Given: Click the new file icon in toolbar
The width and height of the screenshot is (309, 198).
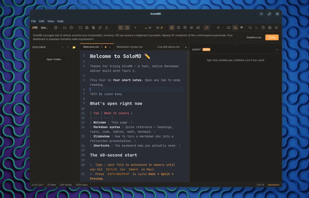Looking at the screenshot, I should click(x=56, y=28).
